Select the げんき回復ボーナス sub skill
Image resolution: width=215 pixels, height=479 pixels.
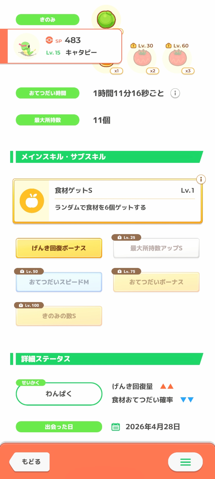[x=59, y=248]
